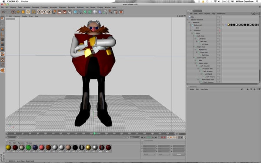The width and height of the screenshot is (261, 163).
Task: Toggle the red enable mark on Skeleton row
Action: coord(220,30)
